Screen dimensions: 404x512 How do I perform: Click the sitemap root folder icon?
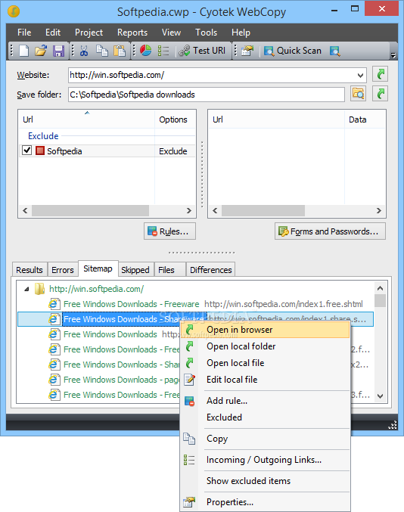[39, 289]
